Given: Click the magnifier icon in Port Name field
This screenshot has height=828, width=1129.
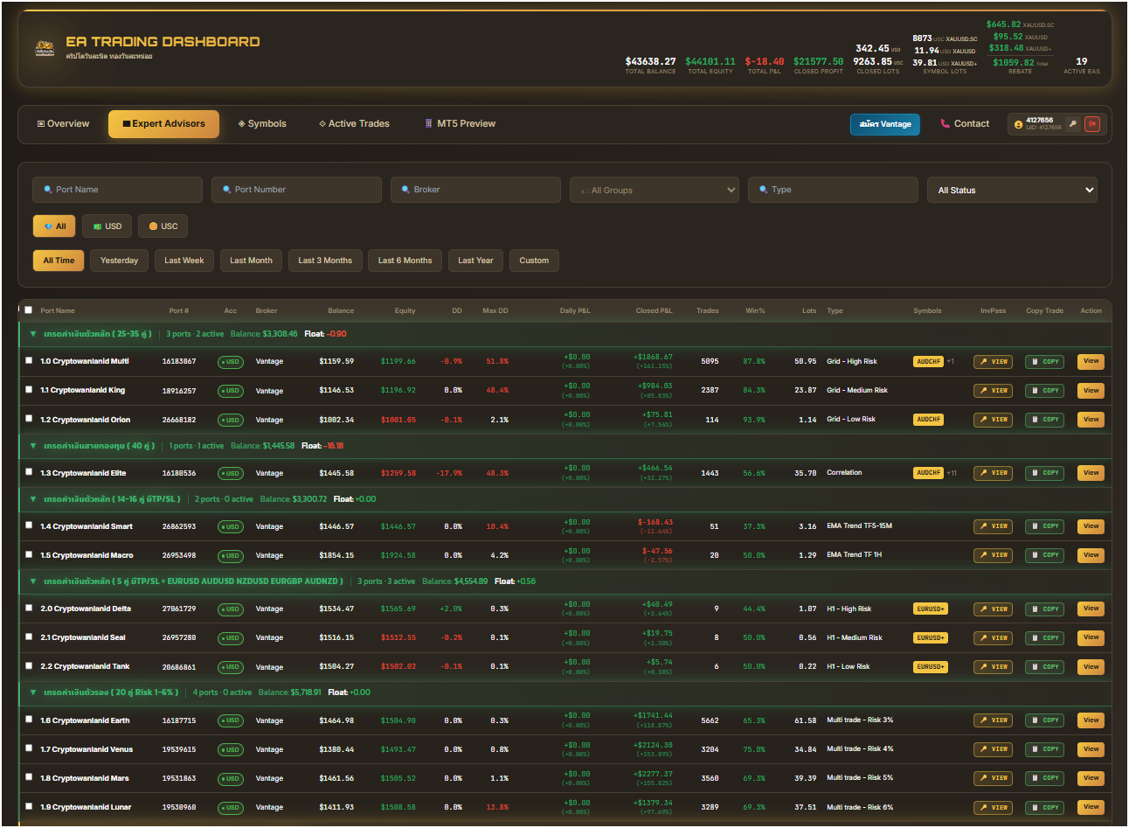Looking at the screenshot, I should (x=47, y=190).
